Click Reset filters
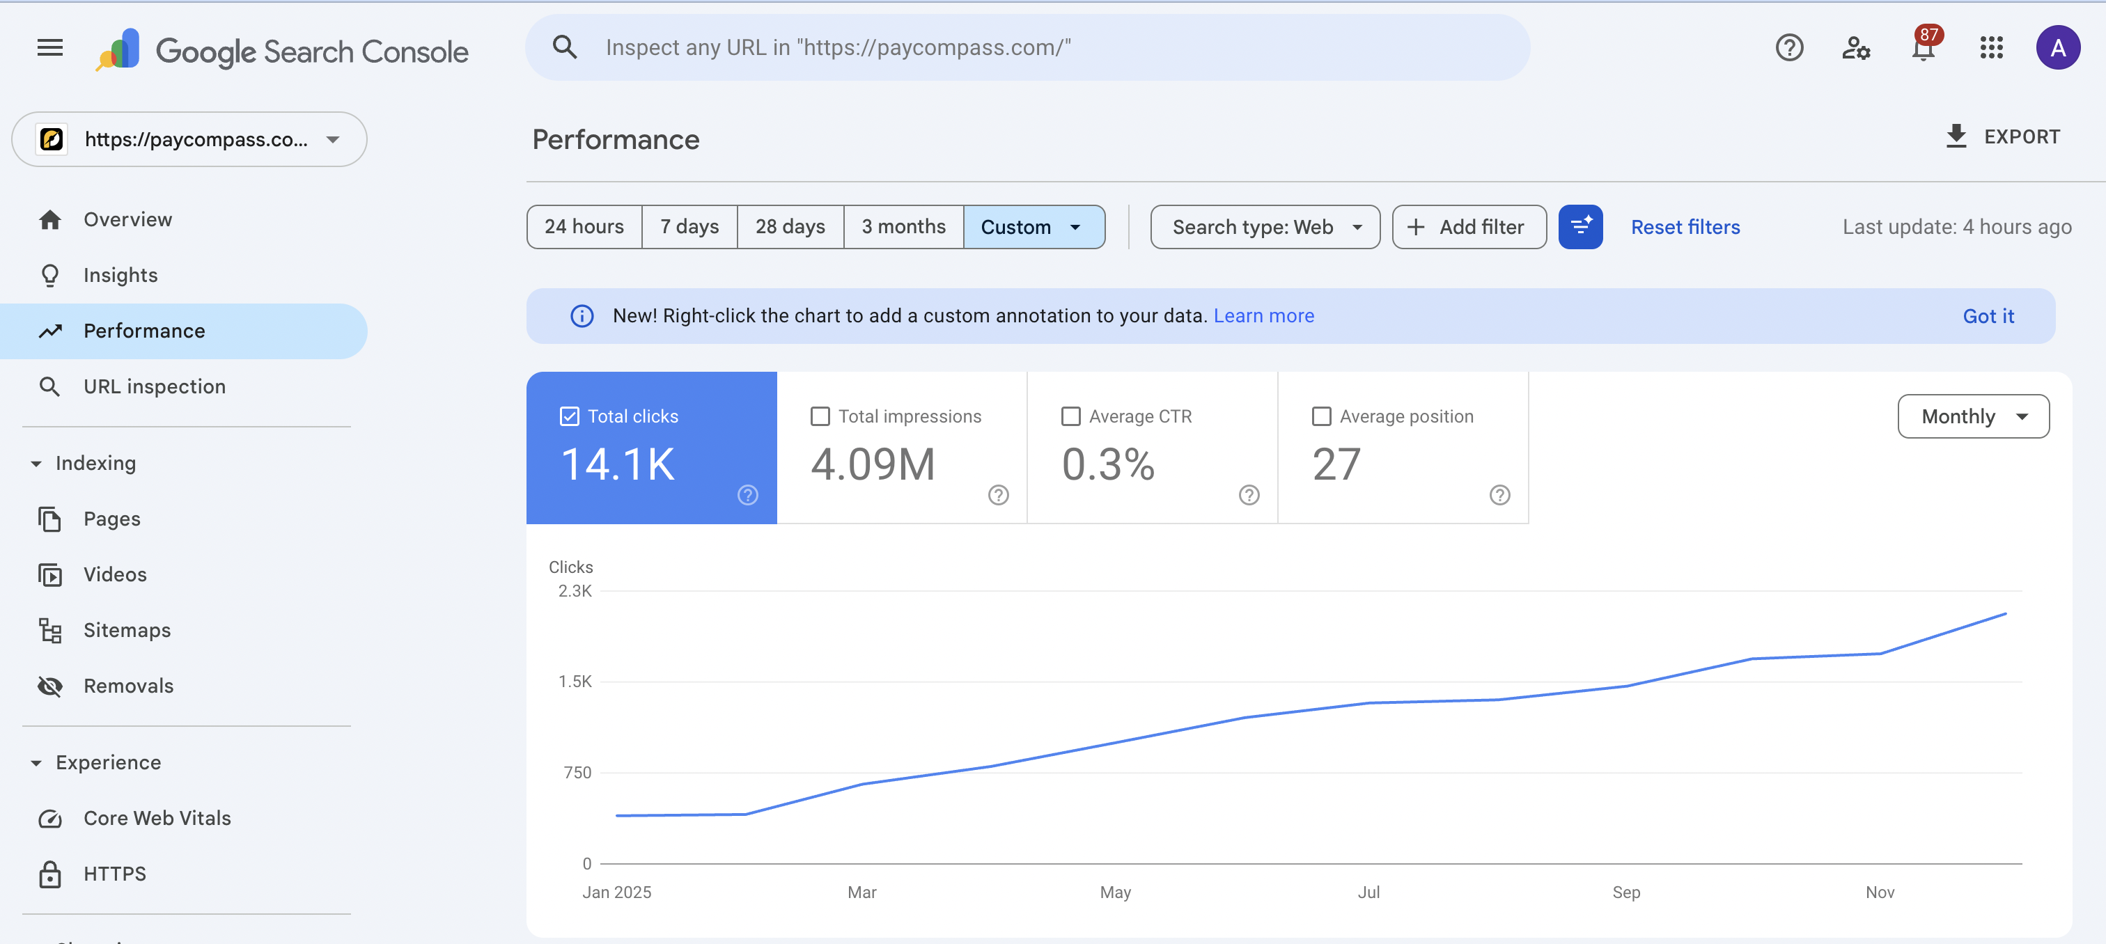 [x=1685, y=226]
